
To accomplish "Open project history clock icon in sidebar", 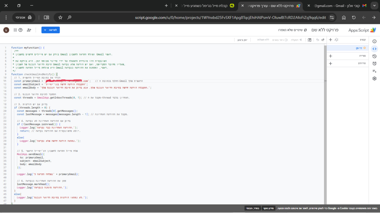I will coord(374,56).
